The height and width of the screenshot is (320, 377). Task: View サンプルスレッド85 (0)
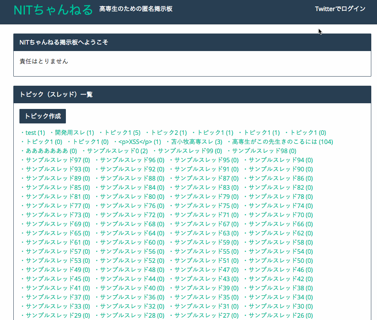pyautogui.click(x=58, y=187)
